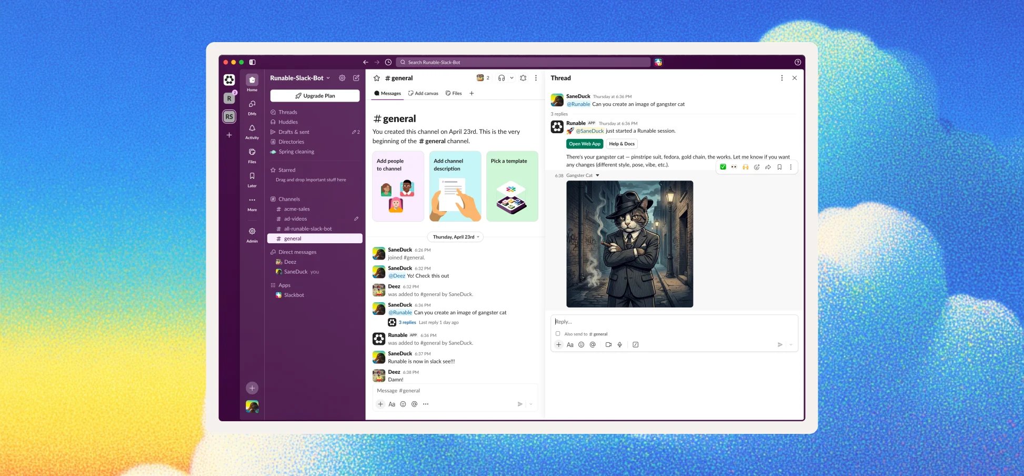The image size is (1024, 476).
Task: Open the gangster cat image
Action: pyautogui.click(x=630, y=244)
